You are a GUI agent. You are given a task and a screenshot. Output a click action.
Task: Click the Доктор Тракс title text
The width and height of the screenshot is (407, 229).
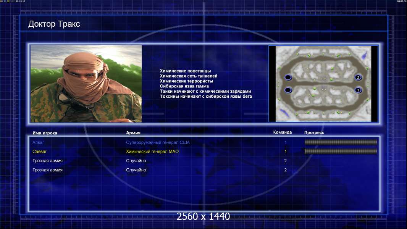(x=54, y=24)
